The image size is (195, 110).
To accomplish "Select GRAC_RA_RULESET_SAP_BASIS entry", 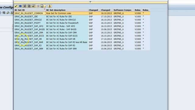I will click(30, 29).
